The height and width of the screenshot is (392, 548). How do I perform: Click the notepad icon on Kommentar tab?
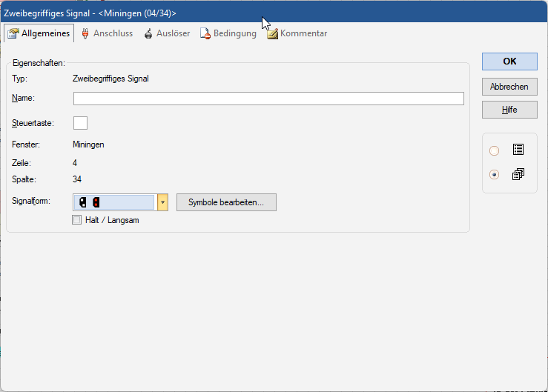point(272,33)
